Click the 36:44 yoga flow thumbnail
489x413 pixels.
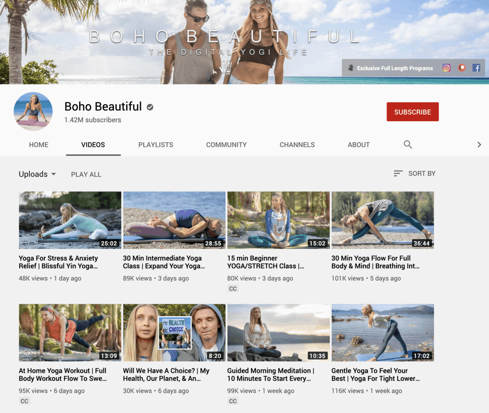pos(383,220)
